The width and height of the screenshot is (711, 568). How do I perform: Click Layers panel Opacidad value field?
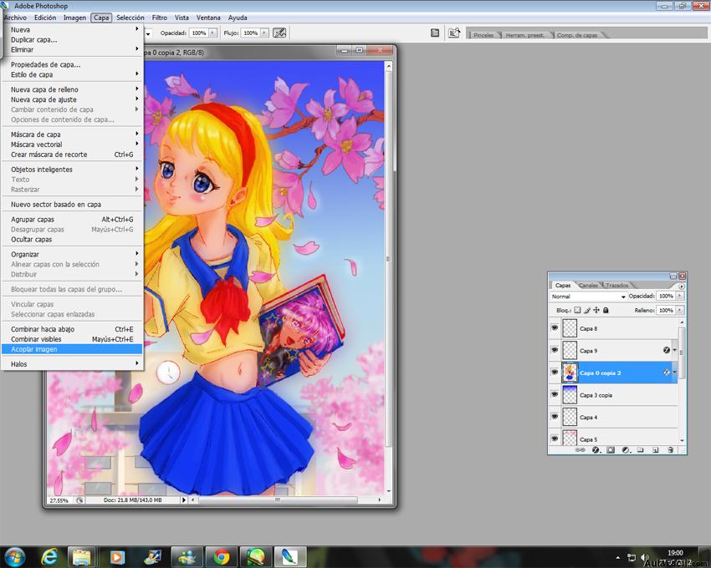click(666, 296)
